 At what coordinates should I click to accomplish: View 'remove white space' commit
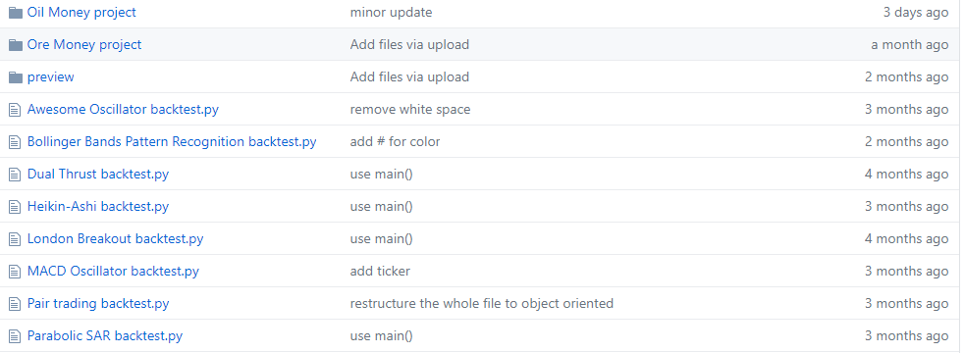coord(410,110)
